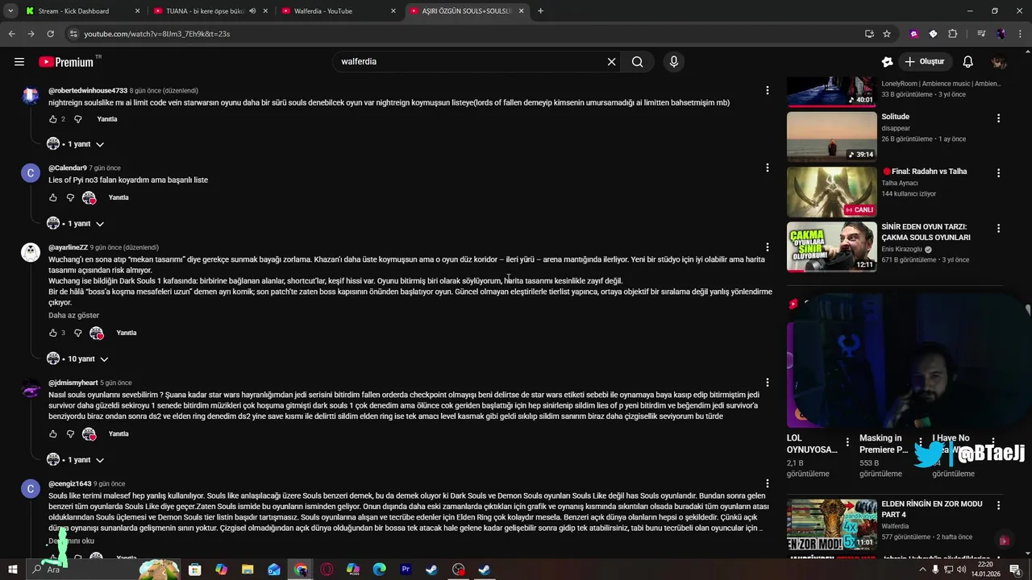Screen dimensions: 1032x580
Task: Open @ayarlineZZ channel link
Action: [x=68, y=247]
